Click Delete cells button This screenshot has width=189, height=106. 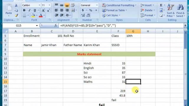pos(148,10)
